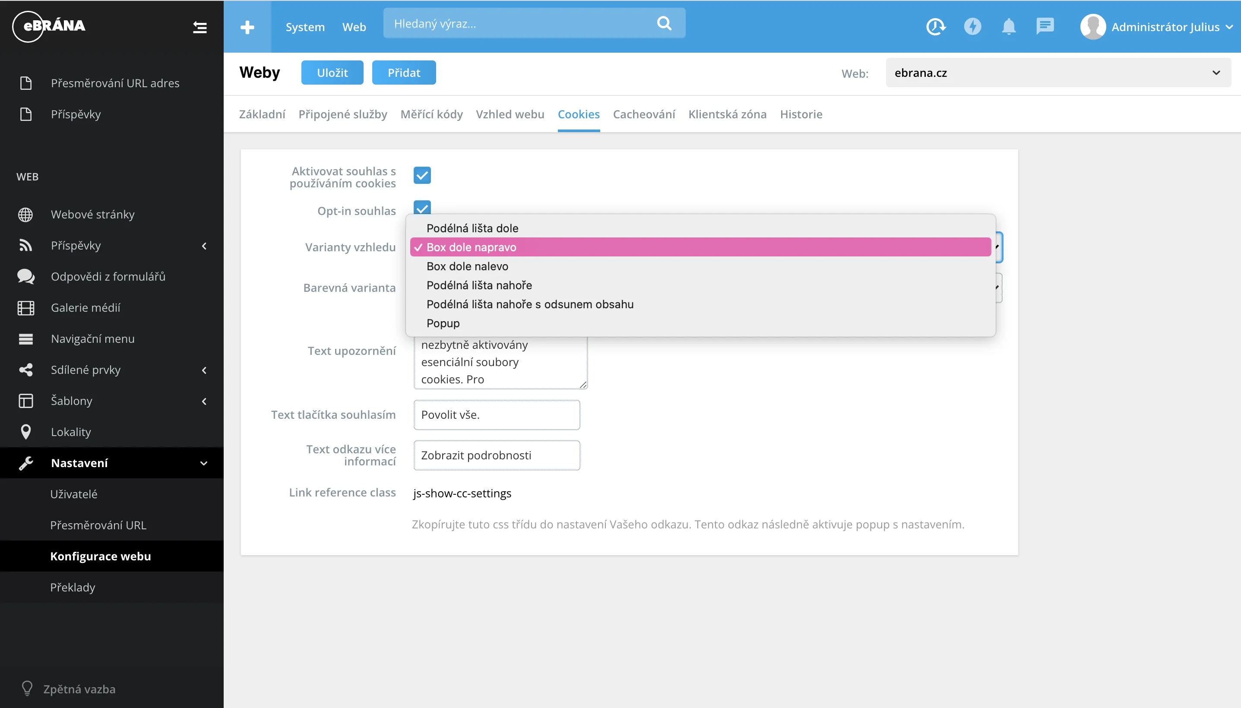The height and width of the screenshot is (708, 1241).
Task: Expand Sdílené prvky submenu chevron
Action: 204,370
